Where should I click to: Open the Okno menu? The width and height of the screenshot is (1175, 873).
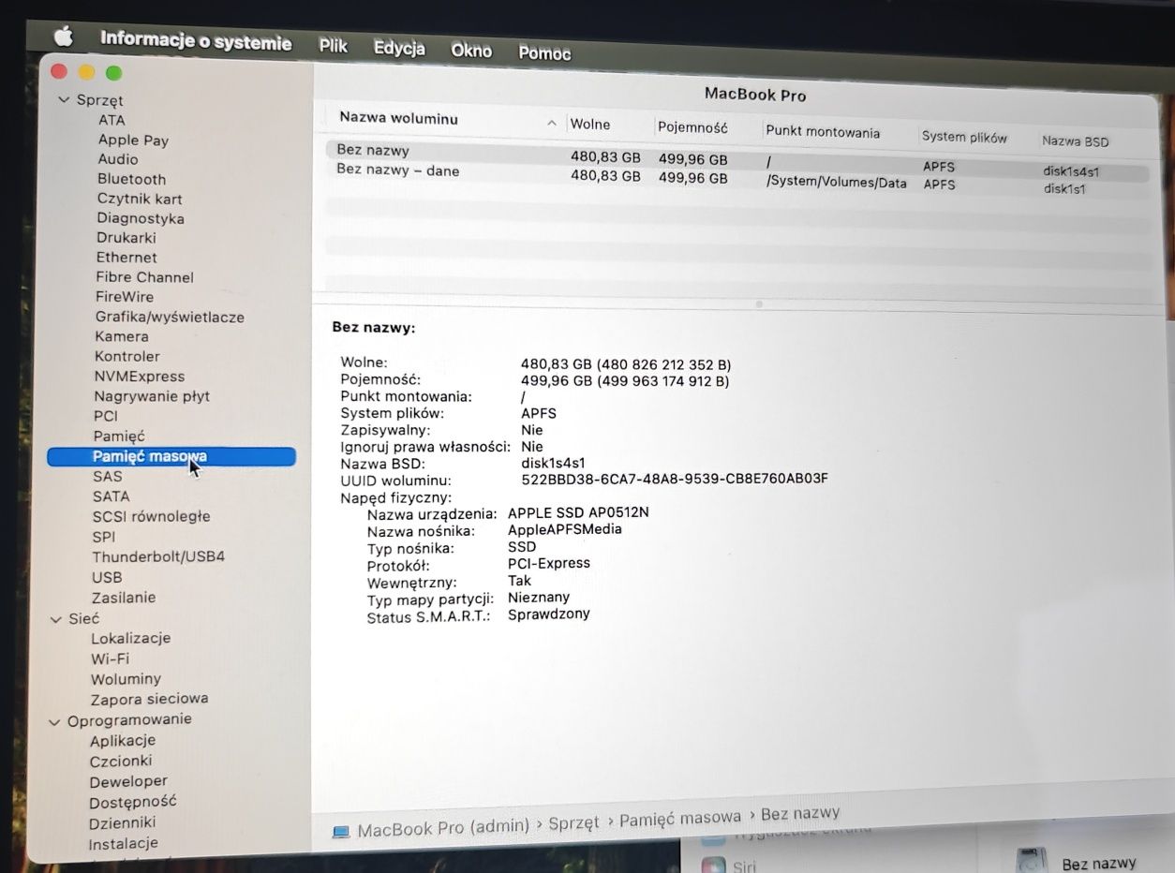(471, 51)
